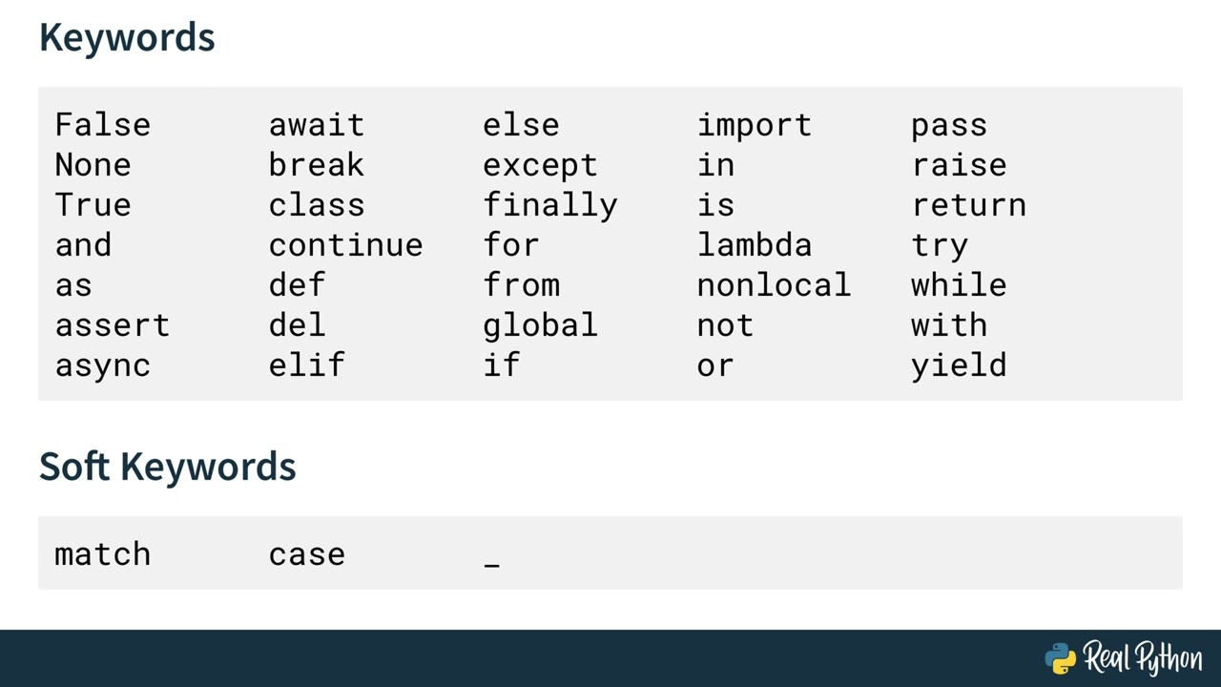Select the 'continue' keyword
Screen dimensions: 1221x687
click(x=345, y=245)
